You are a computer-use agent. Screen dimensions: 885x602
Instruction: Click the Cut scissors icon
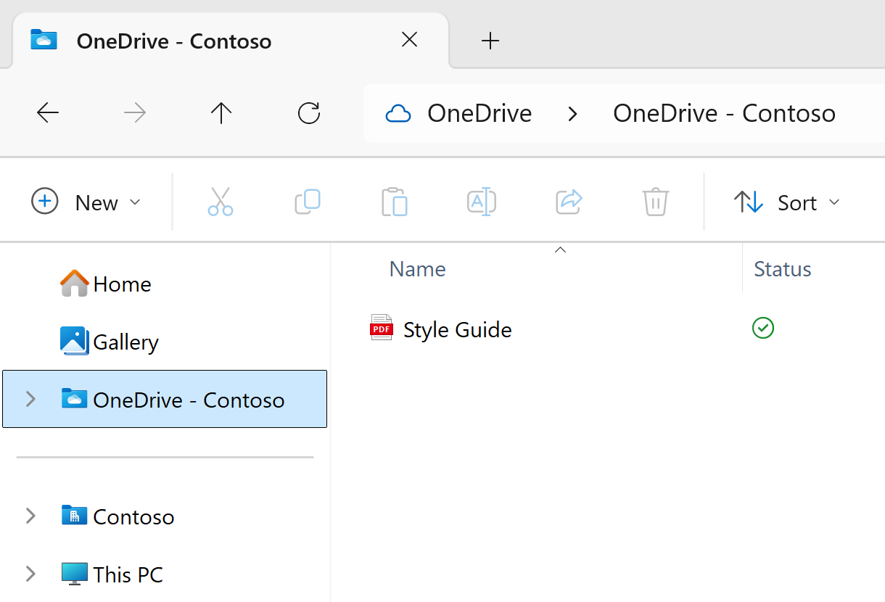221,202
